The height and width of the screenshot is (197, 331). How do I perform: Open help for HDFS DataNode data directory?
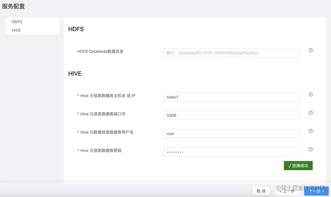(310, 50)
